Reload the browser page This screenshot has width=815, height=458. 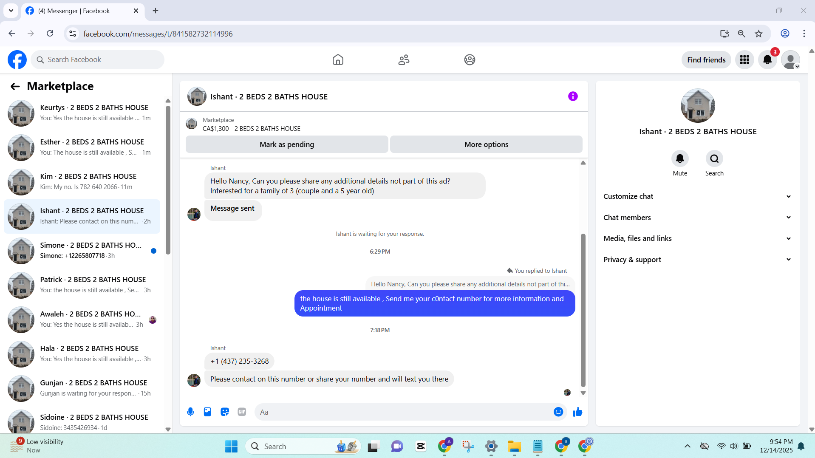click(x=50, y=34)
